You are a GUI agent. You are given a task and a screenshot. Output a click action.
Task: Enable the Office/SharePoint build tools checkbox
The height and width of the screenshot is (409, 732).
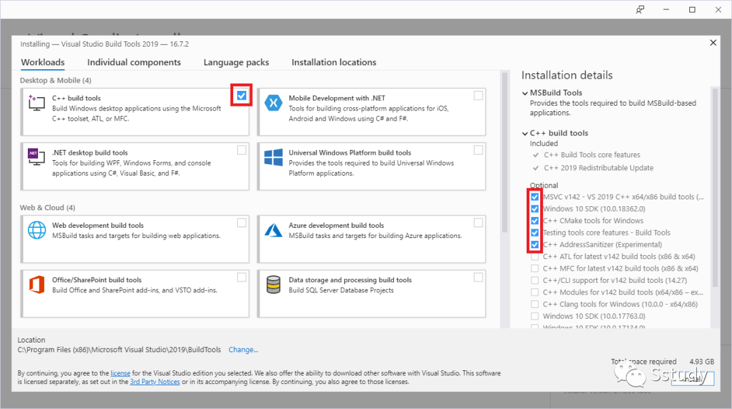point(241,277)
